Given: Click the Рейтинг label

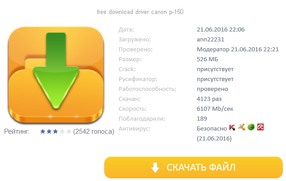Looking at the screenshot, I should click(x=17, y=131).
